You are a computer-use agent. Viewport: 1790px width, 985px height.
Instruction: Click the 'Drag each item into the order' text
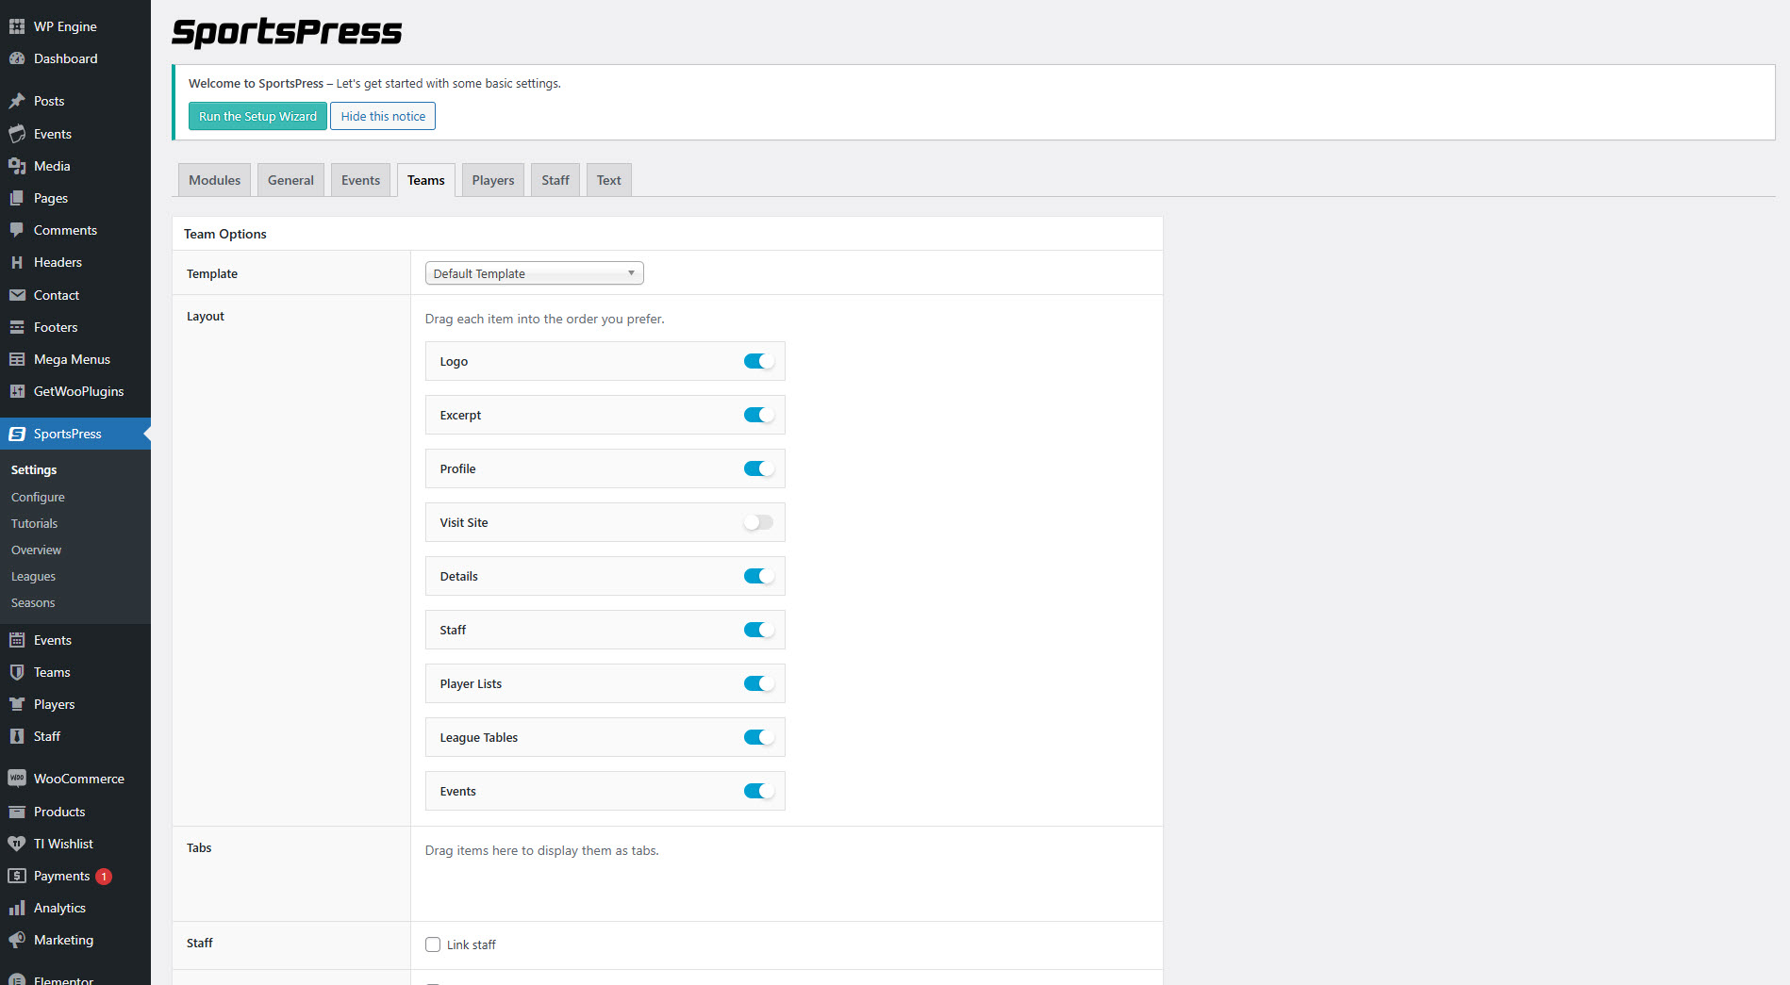tap(544, 319)
